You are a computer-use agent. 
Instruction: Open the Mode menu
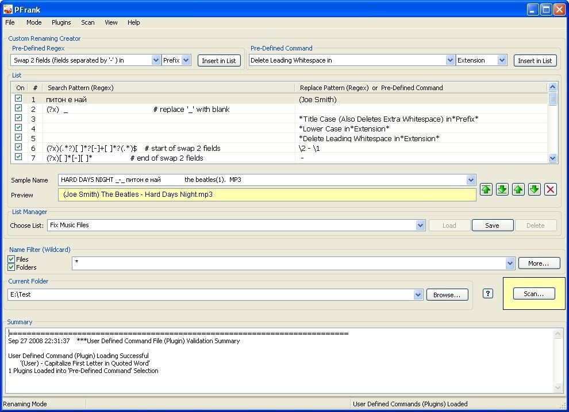(x=34, y=22)
